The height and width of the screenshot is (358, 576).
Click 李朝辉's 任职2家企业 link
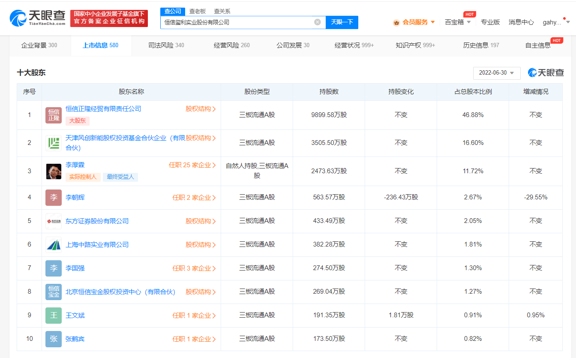coord(194,197)
